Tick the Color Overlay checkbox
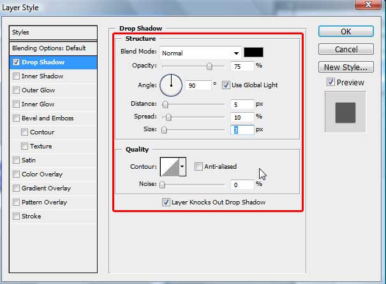This screenshot has height=284, width=386. pyautogui.click(x=16, y=174)
